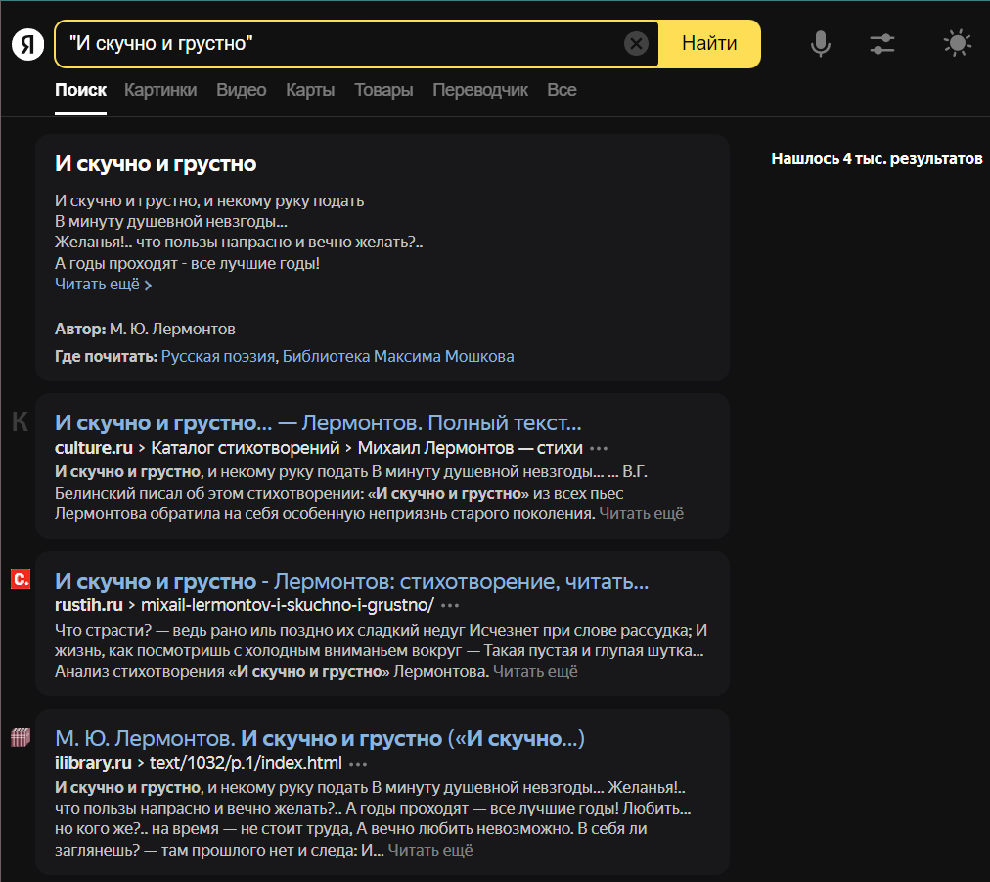
Task: Click line 'В минуту душевной невзгоды...'
Action: pyautogui.click(x=170, y=222)
